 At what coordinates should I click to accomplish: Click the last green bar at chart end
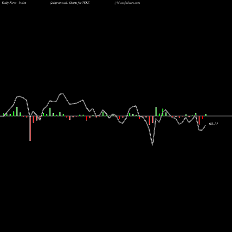(x=206, y=115)
